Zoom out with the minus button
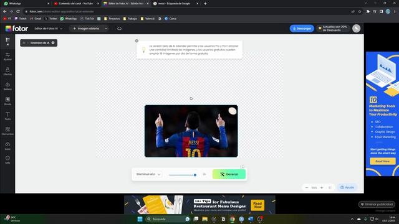Screen dimensions: 399x224 pos(307,188)
